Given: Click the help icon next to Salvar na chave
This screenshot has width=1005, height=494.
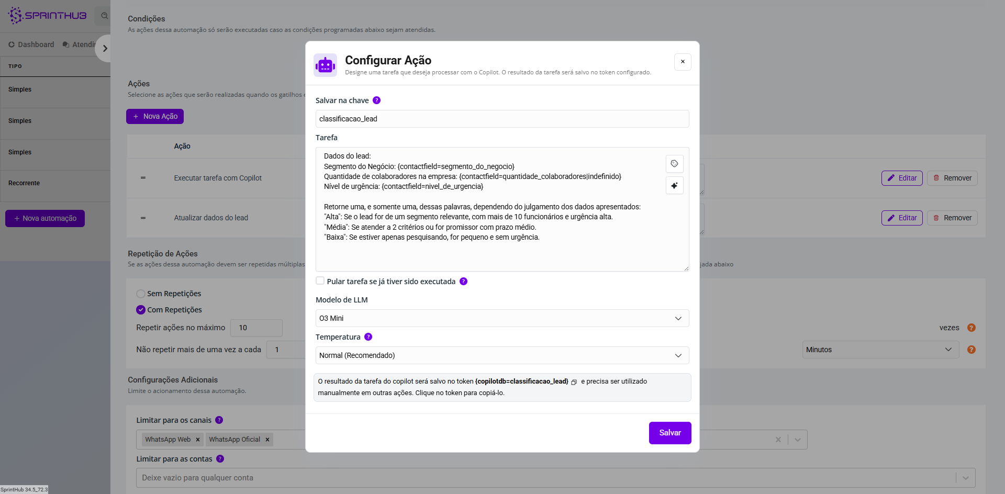Looking at the screenshot, I should [376, 100].
